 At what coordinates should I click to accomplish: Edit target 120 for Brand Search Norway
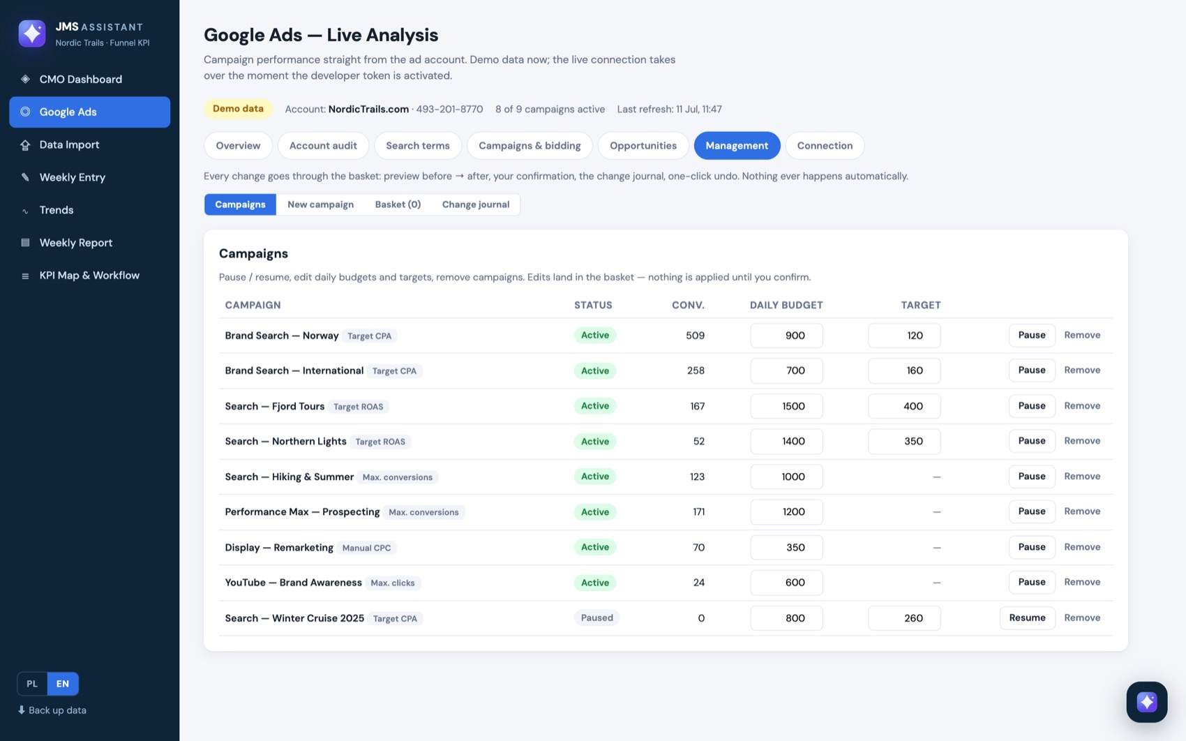(x=904, y=336)
